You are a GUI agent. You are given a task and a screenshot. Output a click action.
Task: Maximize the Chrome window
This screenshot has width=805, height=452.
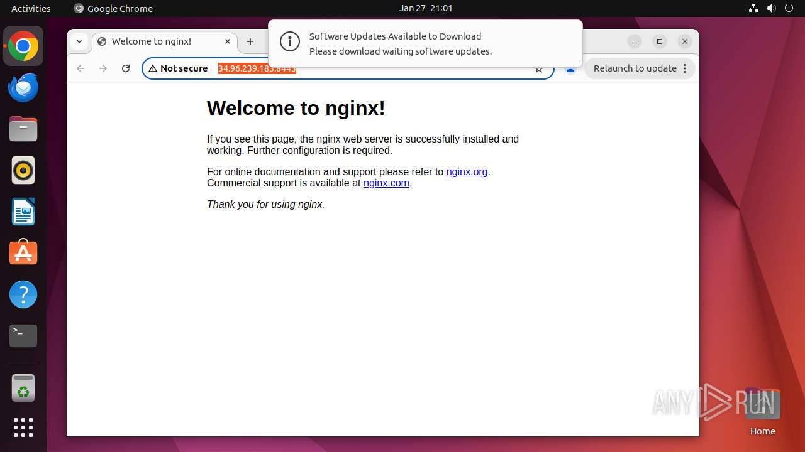pos(660,41)
